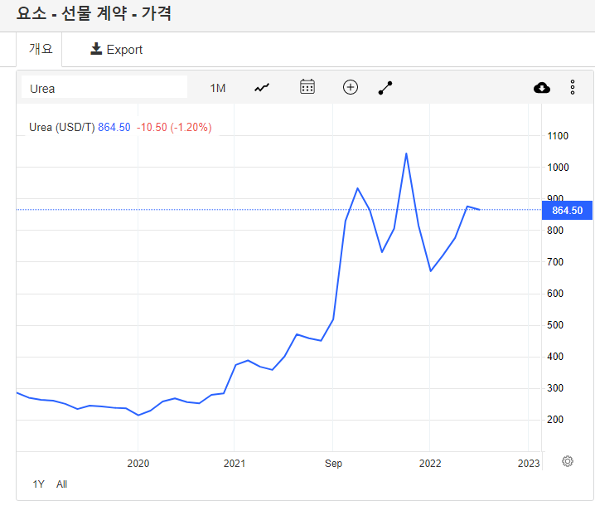Click the 2021 x-axis label
Screen dimensions: 595x506
coord(235,464)
